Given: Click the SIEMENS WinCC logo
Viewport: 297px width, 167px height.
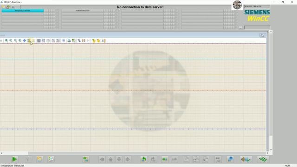Looking at the screenshot, I should coord(257,15).
